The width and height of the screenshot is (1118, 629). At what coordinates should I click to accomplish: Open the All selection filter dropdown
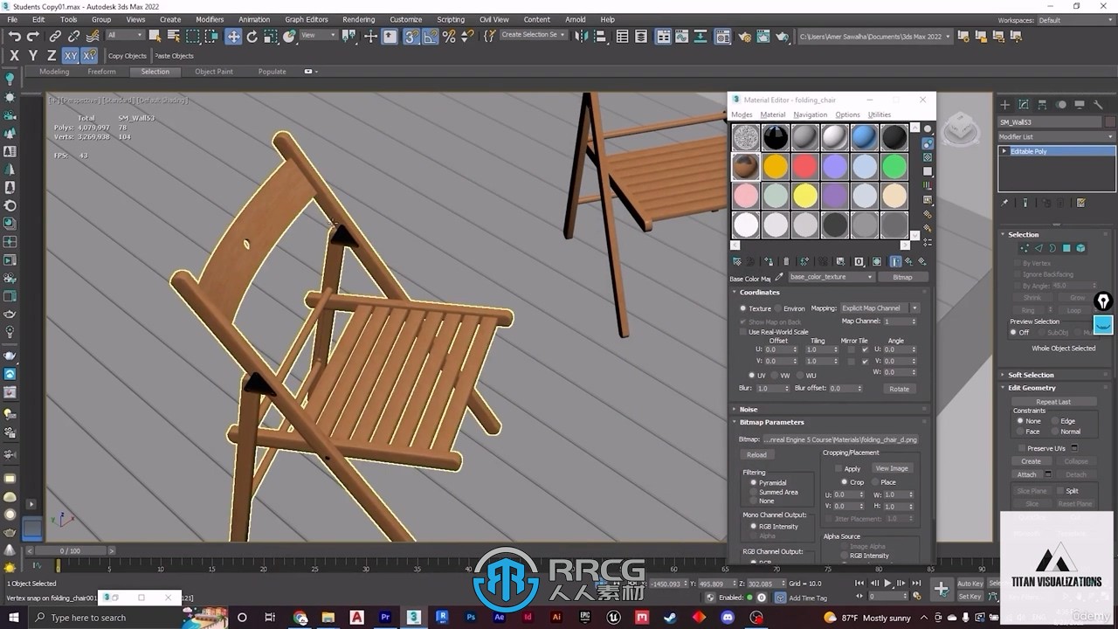coord(125,35)
